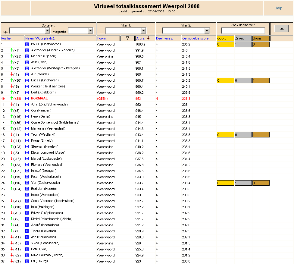Click the icon next to Yor (Zoeterwoude)
The width and height of the screenshot is (294, 264).
(x=27, y=183)
